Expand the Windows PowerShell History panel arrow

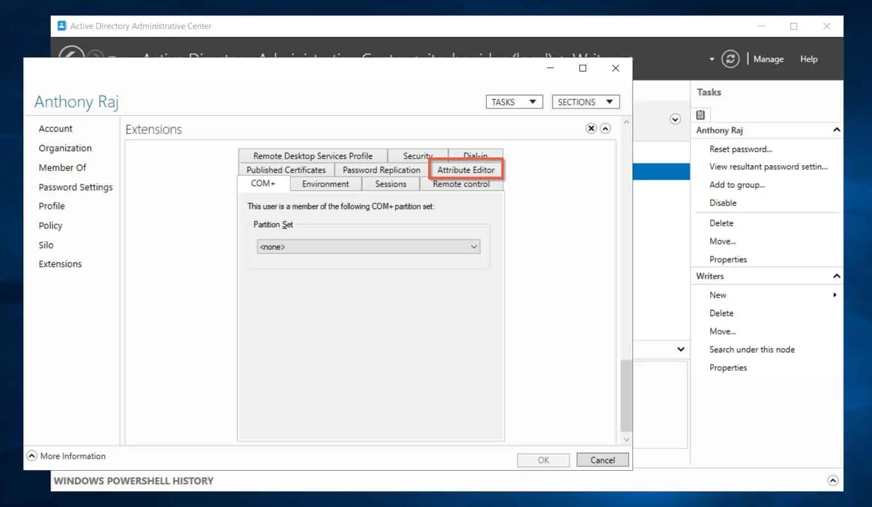click(833, 480)
